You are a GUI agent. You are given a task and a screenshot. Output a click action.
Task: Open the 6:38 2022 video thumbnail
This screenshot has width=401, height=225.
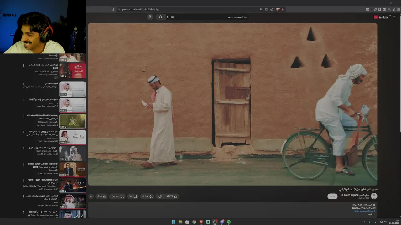pos(72,105)
